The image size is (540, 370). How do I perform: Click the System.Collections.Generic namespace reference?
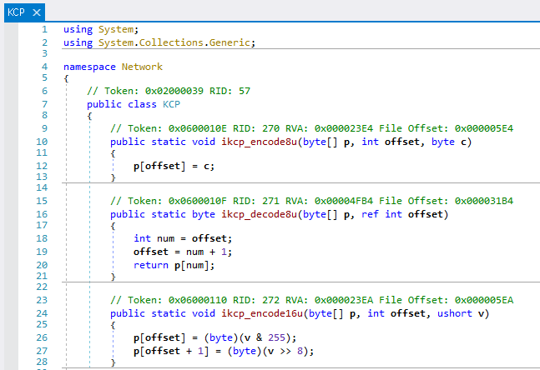pyautogui.click(x=174, y=42)
